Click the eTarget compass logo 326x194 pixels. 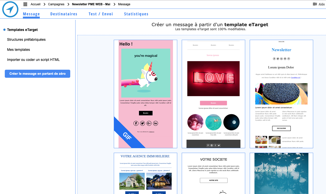point(10,10)
